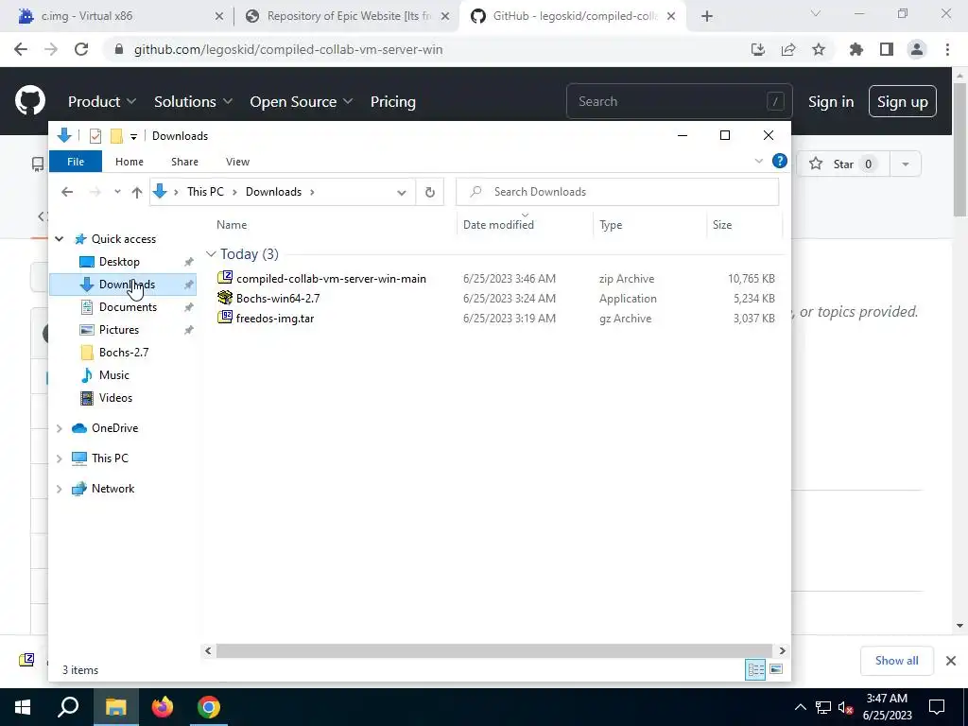Switch to c.img Virtual x86 tab
Viewport: 968px width, 726px height.
click(x=119, y=16)
